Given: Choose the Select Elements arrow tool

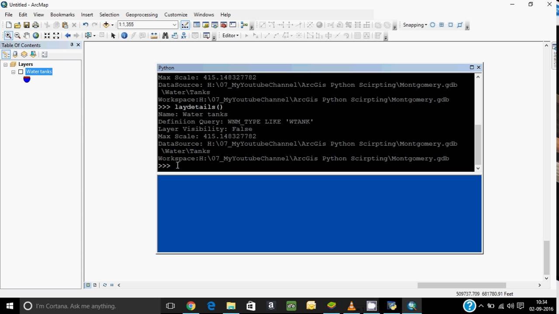Looking at the screenshot, I should tap(113, 35).
